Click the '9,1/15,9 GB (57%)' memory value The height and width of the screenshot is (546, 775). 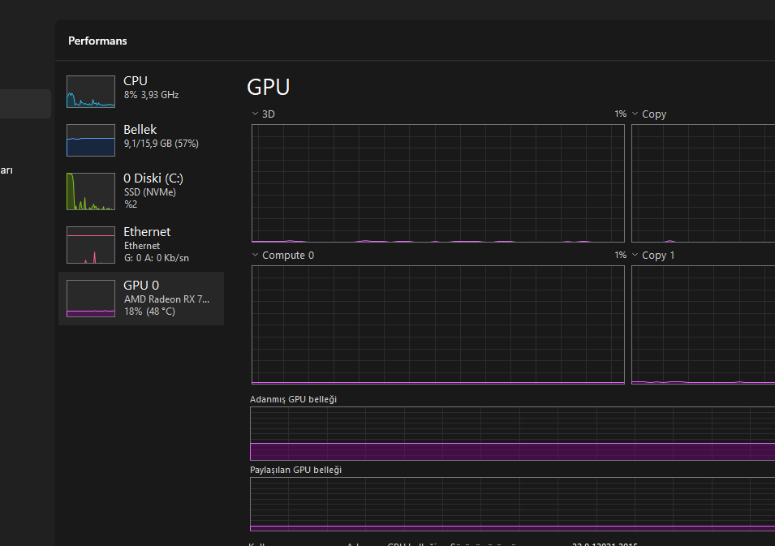coord(161,144)
